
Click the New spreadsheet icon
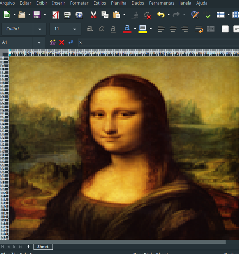[x=7, y=15]
